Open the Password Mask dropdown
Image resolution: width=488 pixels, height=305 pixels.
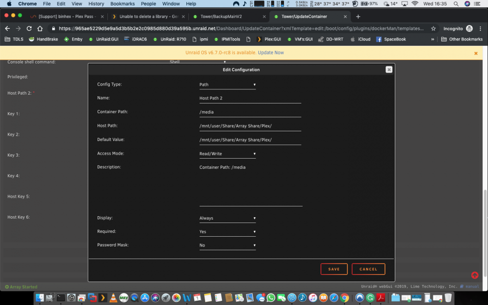227,245
